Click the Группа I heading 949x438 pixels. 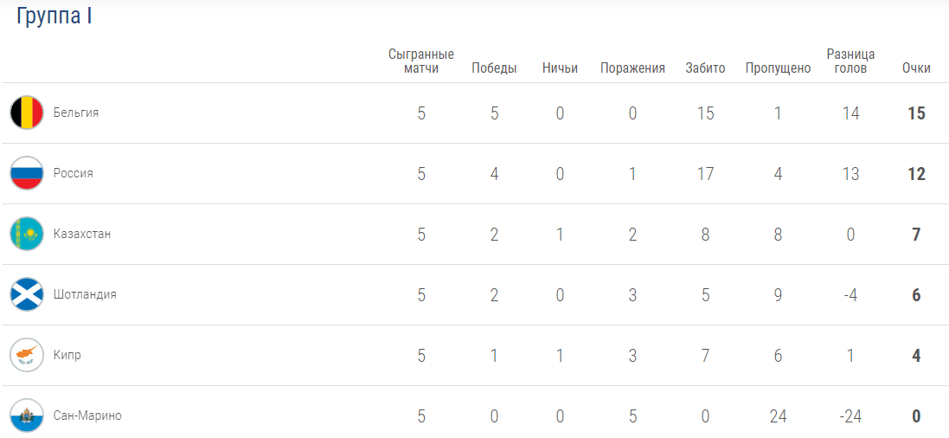click(55, 16)
